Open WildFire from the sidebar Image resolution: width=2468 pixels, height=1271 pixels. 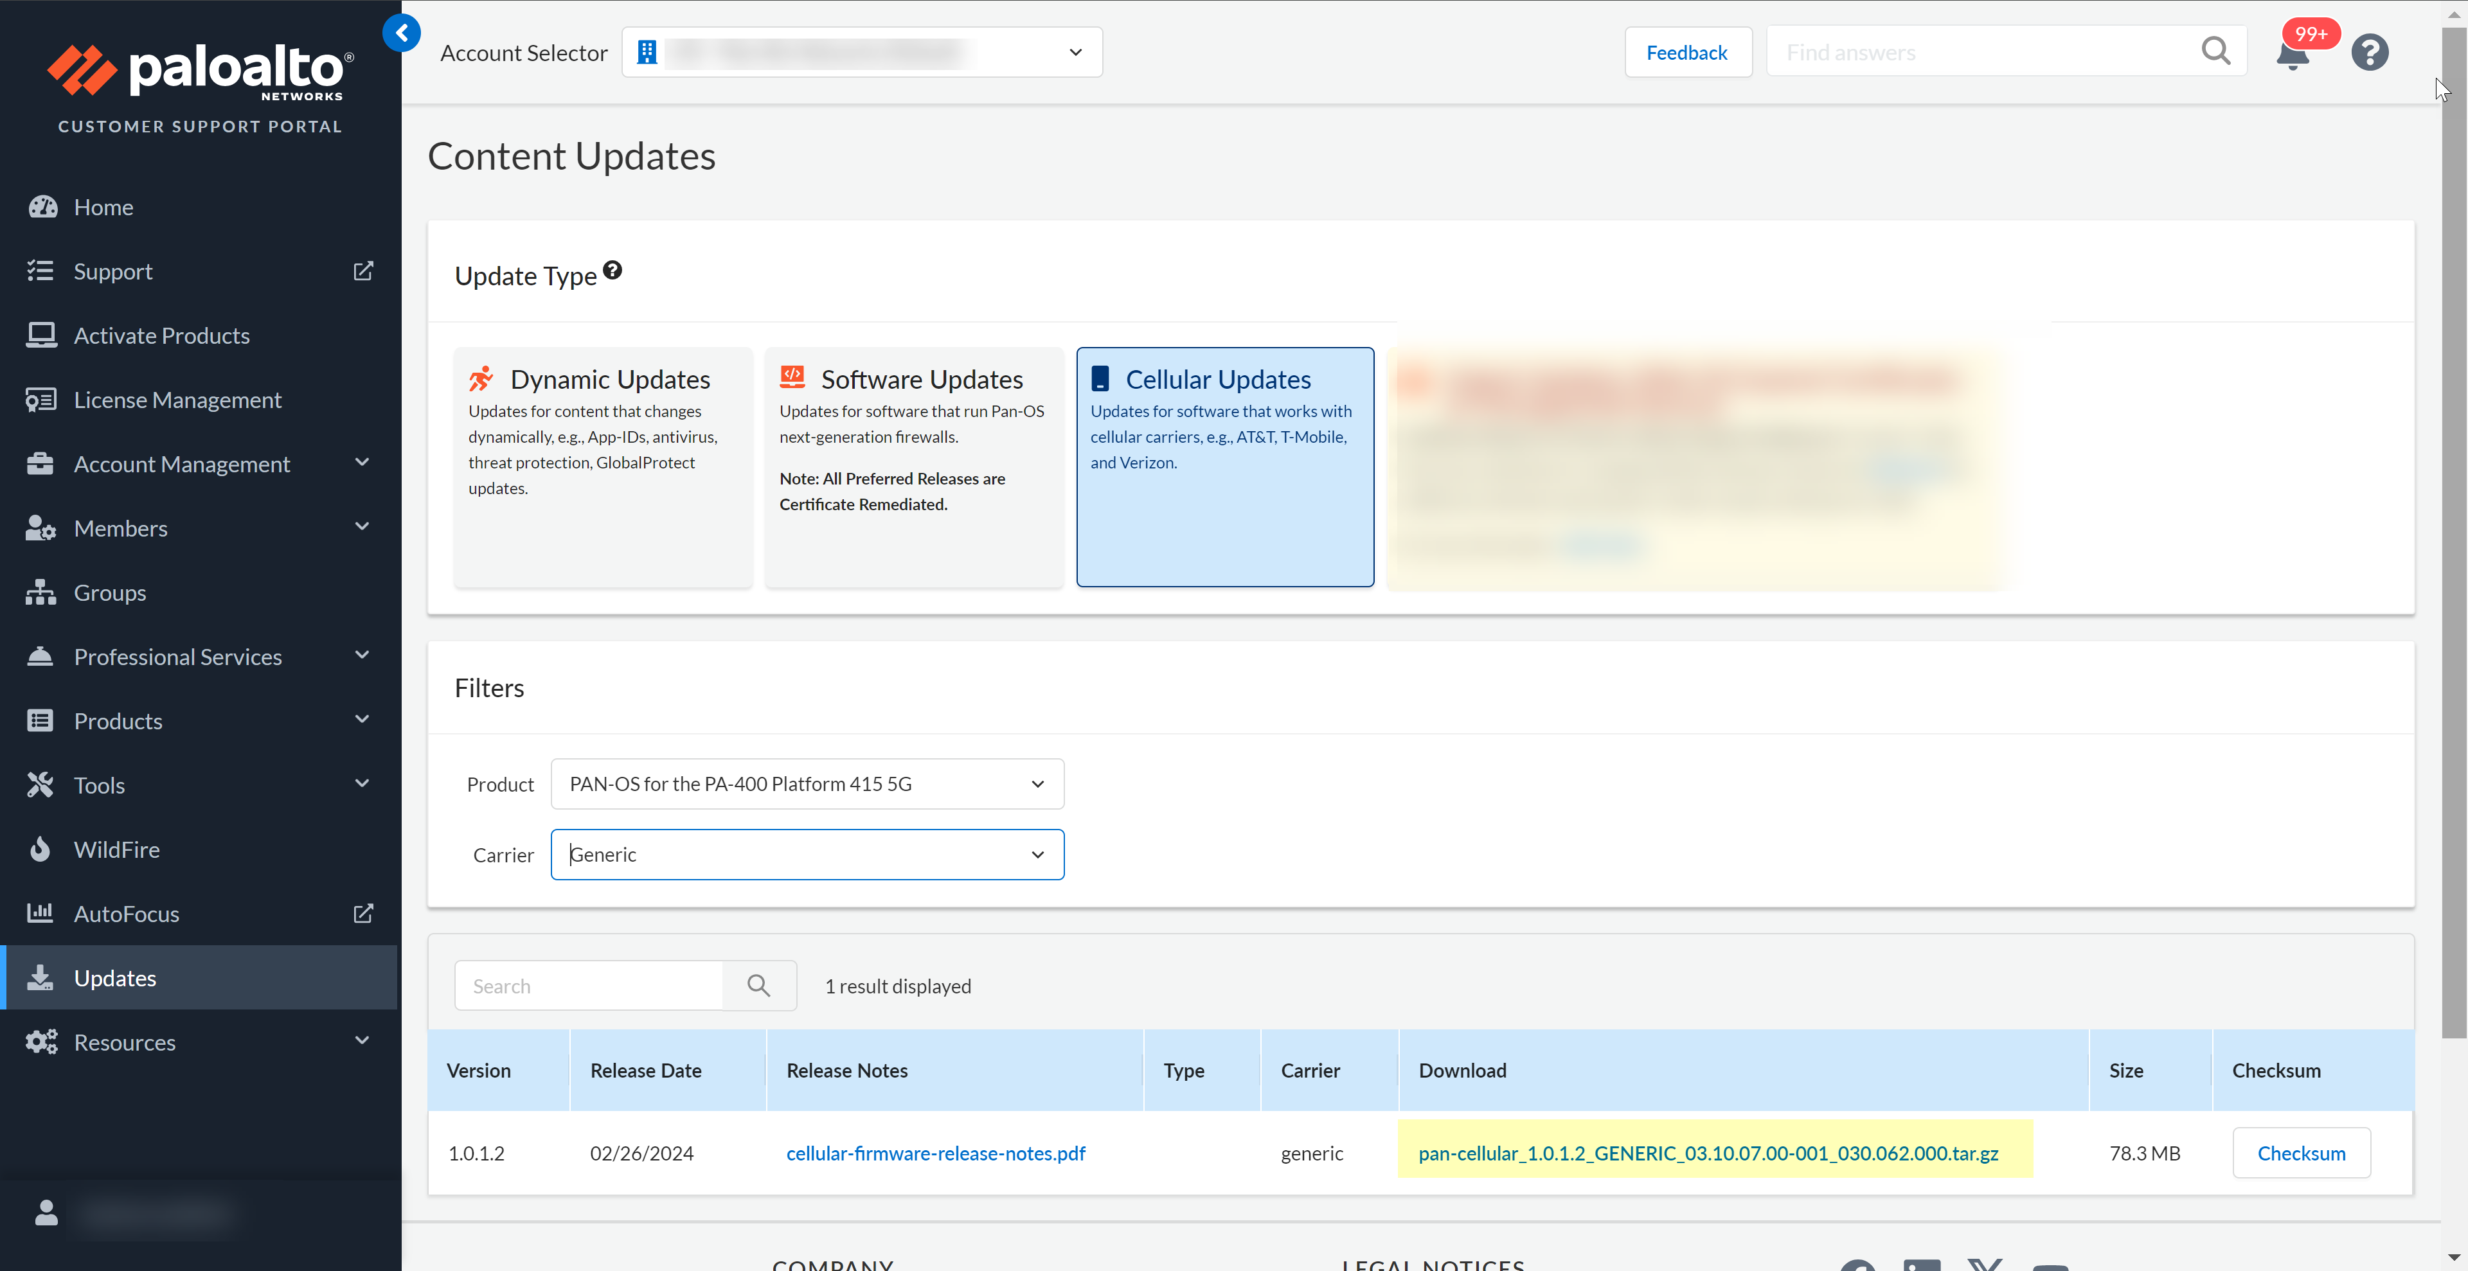117,849
